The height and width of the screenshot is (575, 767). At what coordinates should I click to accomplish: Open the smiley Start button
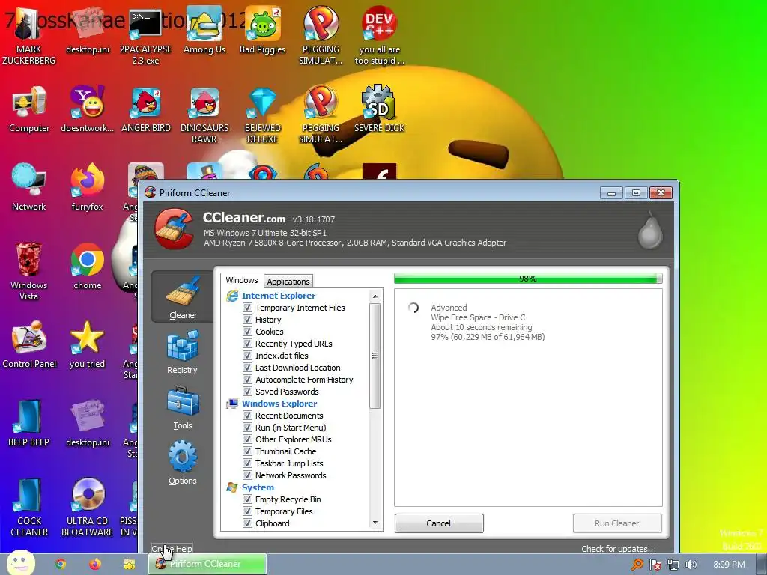tap(20, 562)
